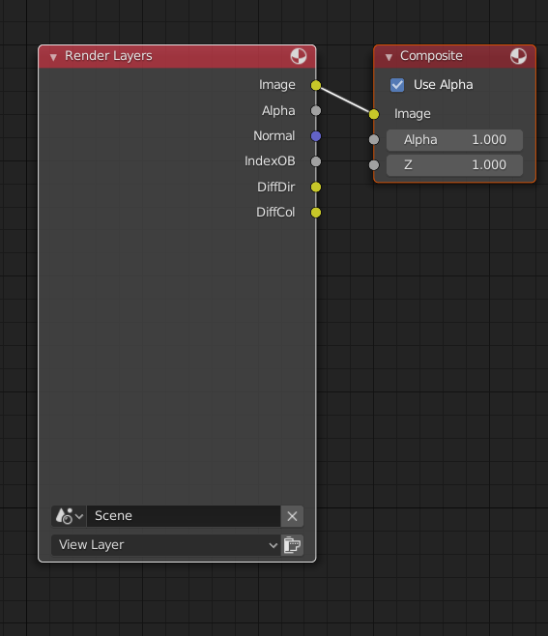548x636 pixels.
Task: Click the Composite Image input socket
Action: click(374, 114)
